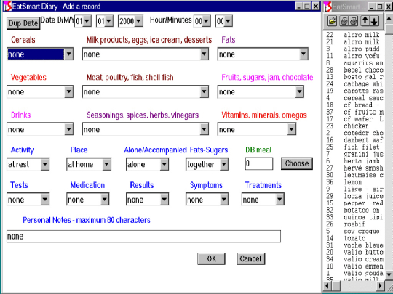Screen dimensions: 393x294
Task: Select the alpro yofu list row
Action: pyautogui.click(x=354, y=56)
